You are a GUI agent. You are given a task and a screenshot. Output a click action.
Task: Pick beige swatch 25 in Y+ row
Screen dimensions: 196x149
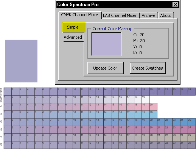coord(192,137)
